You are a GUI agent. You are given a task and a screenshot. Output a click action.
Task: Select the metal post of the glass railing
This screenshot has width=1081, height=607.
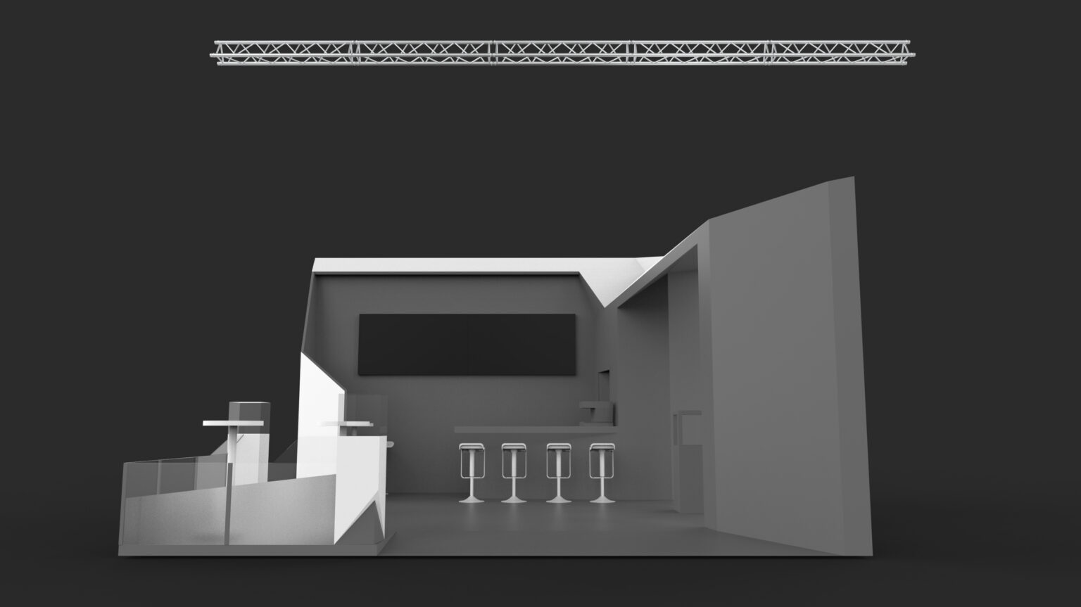(x=229, y=505)
